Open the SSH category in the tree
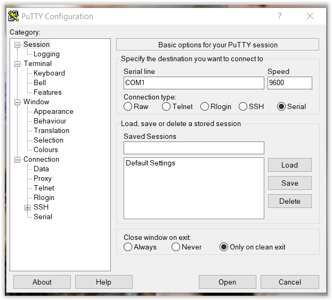Image resolution: width=332 pixels, height=300 pixels. [x=41, y=207]
